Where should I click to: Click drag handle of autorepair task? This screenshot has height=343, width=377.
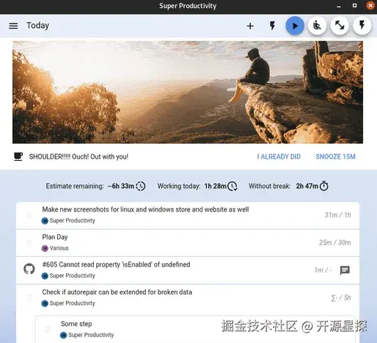[x=29, y=298]
